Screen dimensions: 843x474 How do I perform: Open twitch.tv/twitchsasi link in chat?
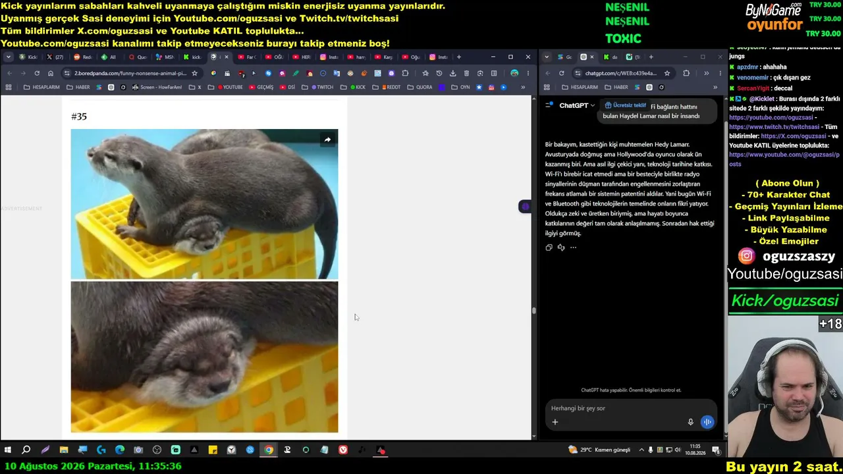click(x=774, y=127)
